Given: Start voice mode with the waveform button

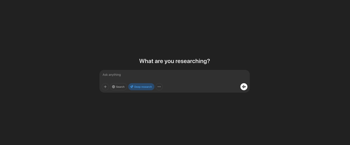Looking at the screenshot, I should (x=244, y=87).
